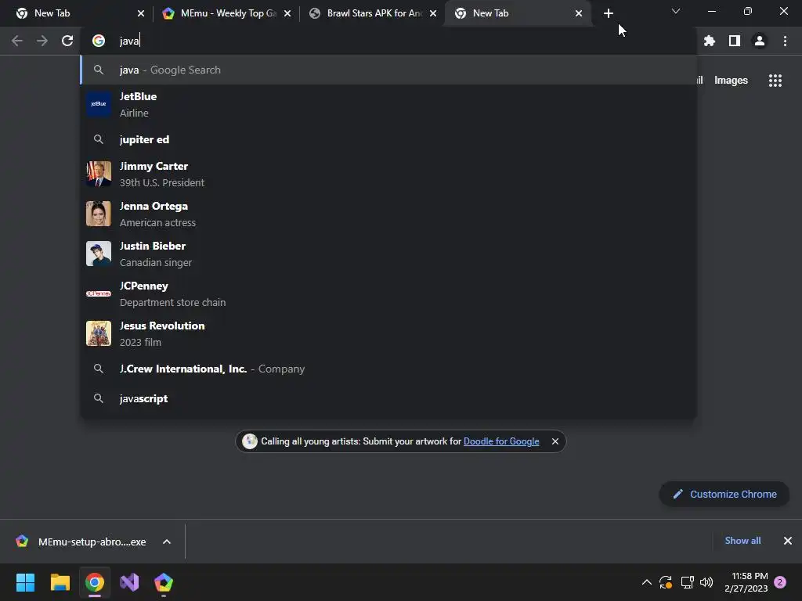
Task: Close the downloads bar
Action: [x=788, y=541]
